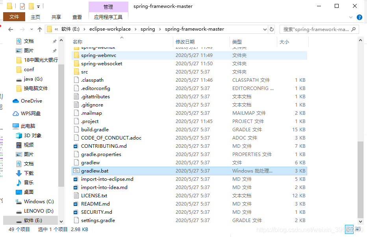The width and height of the screenshot is (367, 237).
Task: Sort by the 修改日期 column header
Action: click(201, 42)
